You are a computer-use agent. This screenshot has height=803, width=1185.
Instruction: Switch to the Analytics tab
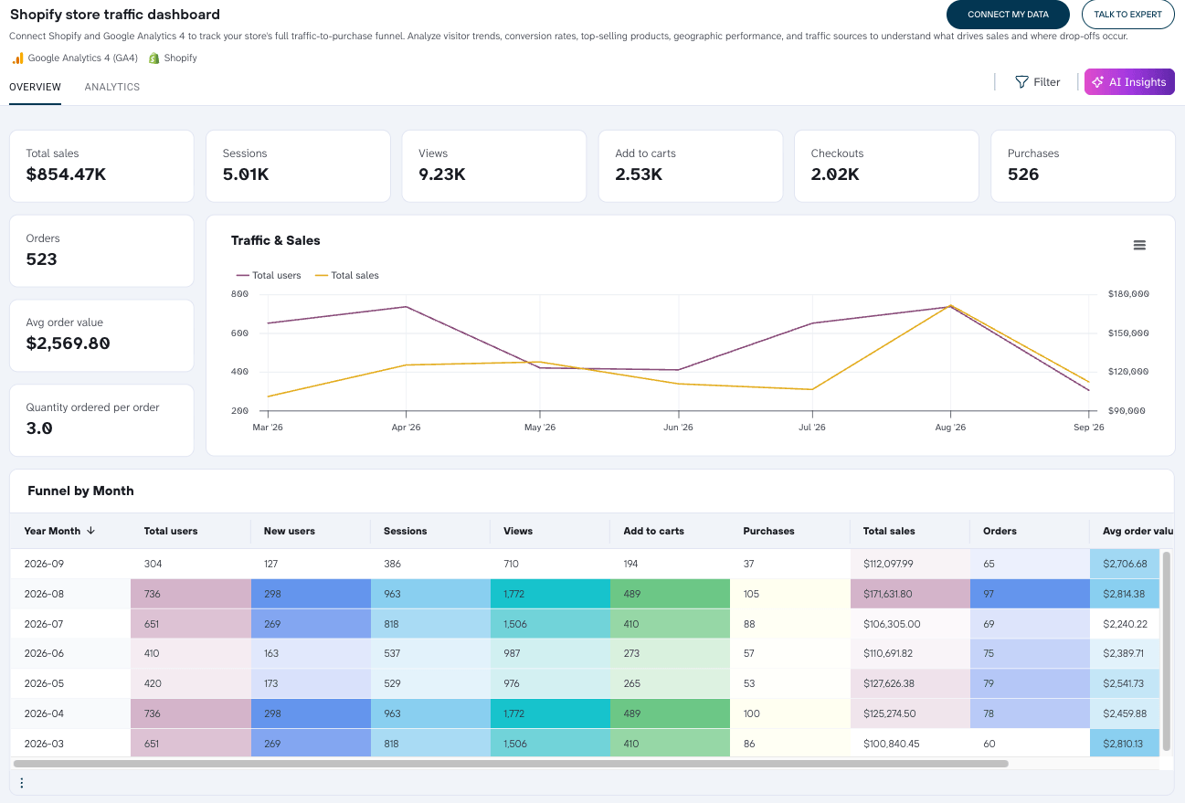coord(112,88)
